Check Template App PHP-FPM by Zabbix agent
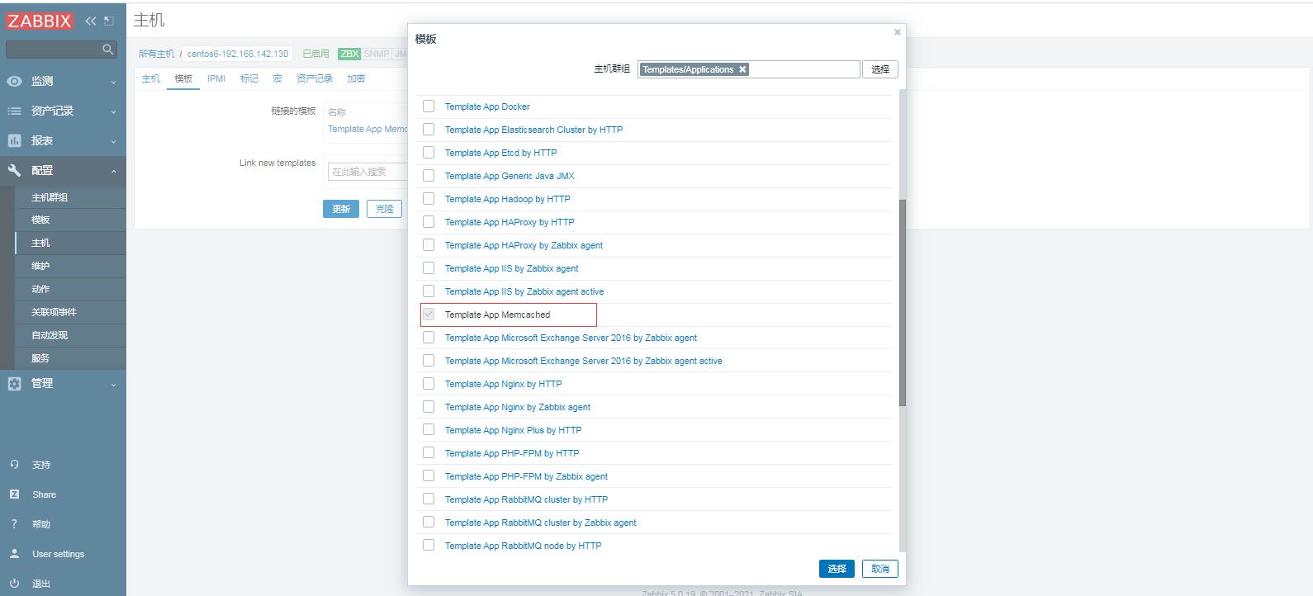1313x596 pixels. 429,475
